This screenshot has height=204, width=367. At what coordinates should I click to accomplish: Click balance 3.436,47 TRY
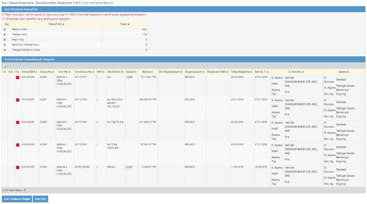[149, 167]
